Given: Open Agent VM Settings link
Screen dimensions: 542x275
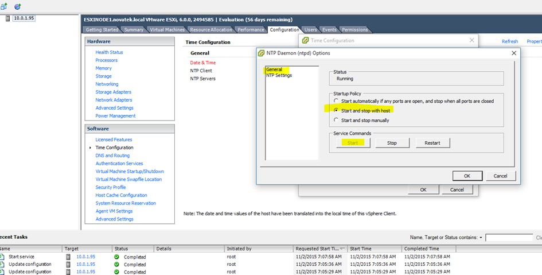Looking at the screenshot, I should [x=114, y=211].
